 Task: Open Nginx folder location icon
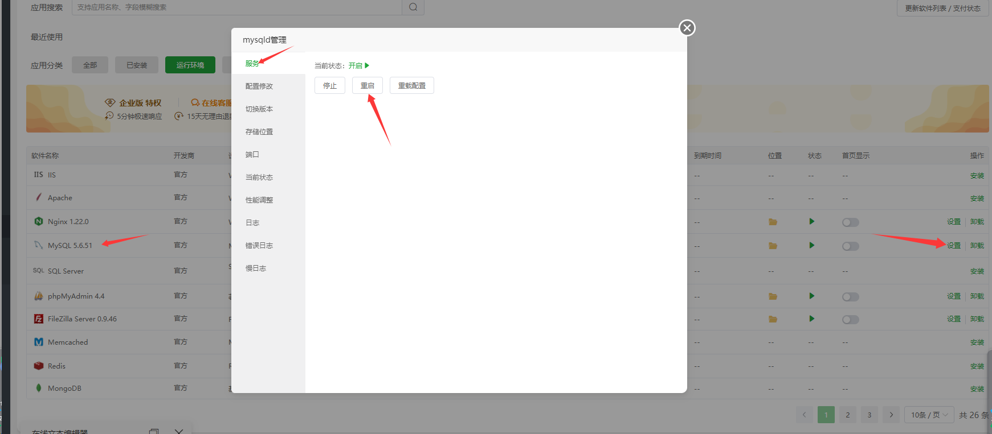tap(773, 222)
